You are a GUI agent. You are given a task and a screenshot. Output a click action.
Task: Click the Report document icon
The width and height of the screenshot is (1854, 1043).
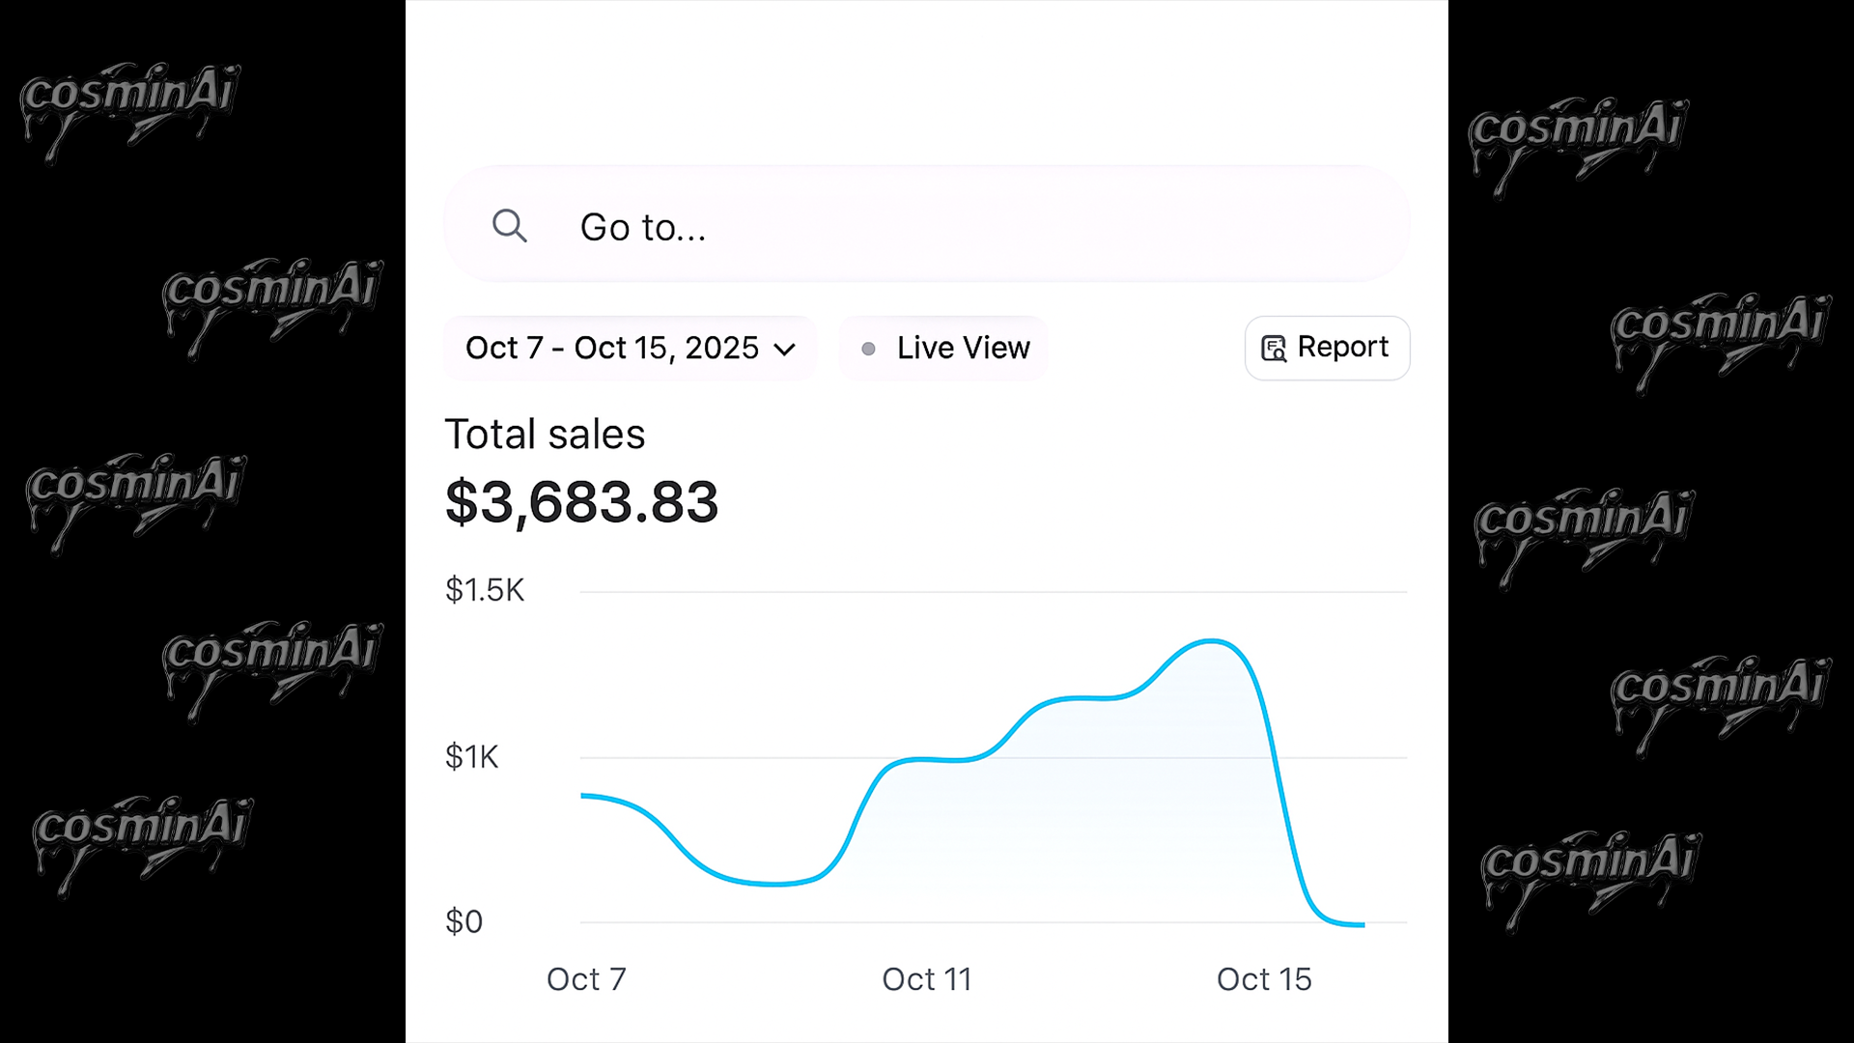[1274, 348]
